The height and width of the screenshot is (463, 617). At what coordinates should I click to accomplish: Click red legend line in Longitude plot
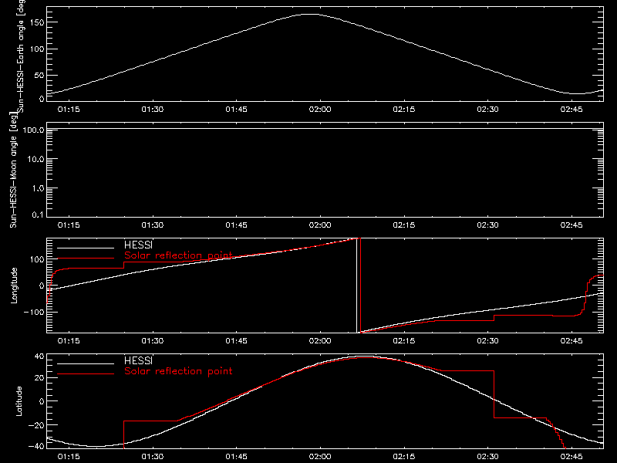pos(86,259)
